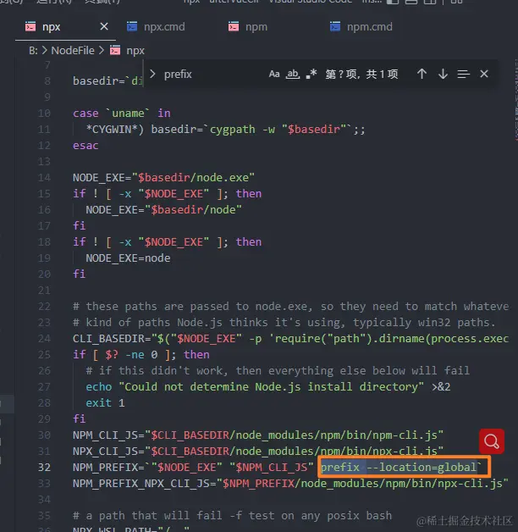Close the find widget

point(484,74)
